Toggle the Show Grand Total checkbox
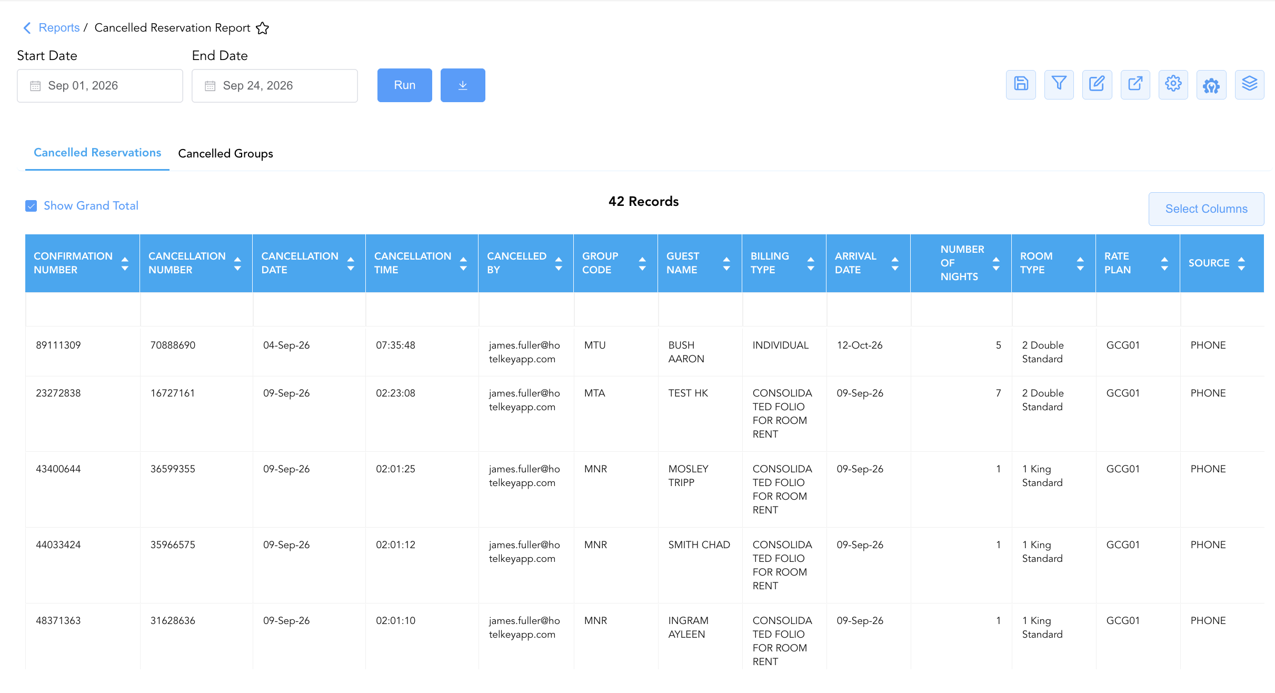 tap(31, 206)
